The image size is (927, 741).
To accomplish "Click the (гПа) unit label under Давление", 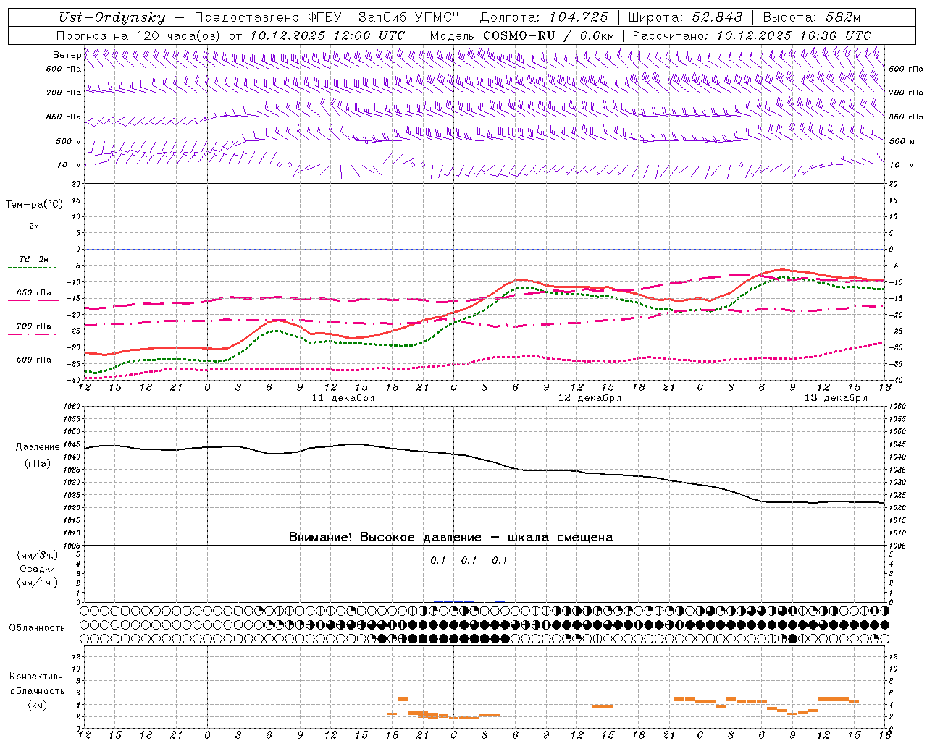I will pyautogui.click(x=38, y=463).
